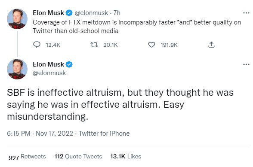Image resolution: width=253 pixels, height=167 pixels.
Task: Reply to the FTX meltdown tweet
Action: (37, 45)
